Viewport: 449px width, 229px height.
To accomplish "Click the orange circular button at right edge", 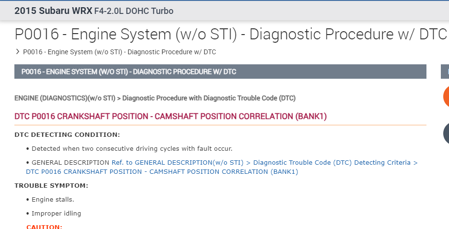I will tap(446, 96).
